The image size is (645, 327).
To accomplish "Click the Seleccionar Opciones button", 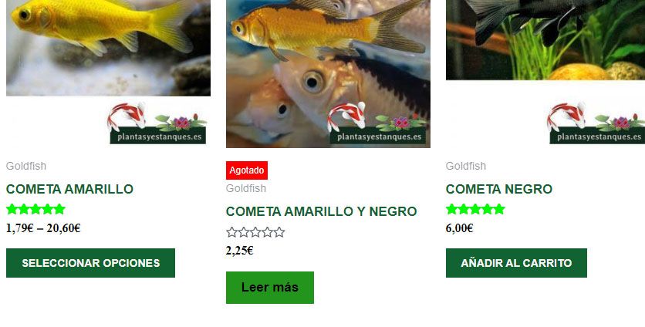I will [x=90, y=263].
